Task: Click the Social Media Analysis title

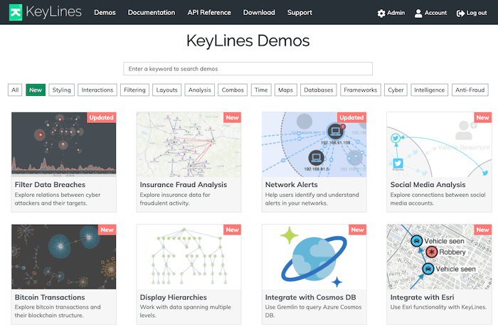Action: click(428, 185)
